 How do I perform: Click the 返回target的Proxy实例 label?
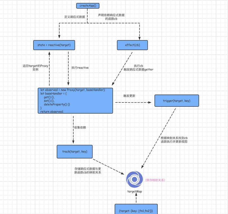pyautogui.click(x=36, y=67)
